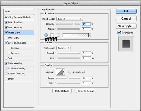Select the Bevel and Emboss label
The width and height of the screenshot is (141, 111).
point(17,43)
